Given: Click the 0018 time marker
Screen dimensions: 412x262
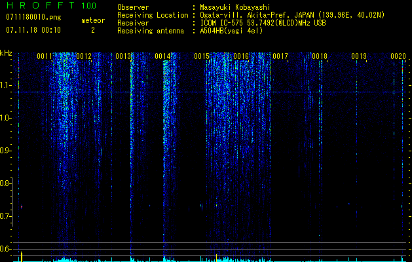Looking at the screenshot, I should (x=320, y=56).
